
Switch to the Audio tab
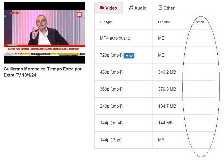137,8
